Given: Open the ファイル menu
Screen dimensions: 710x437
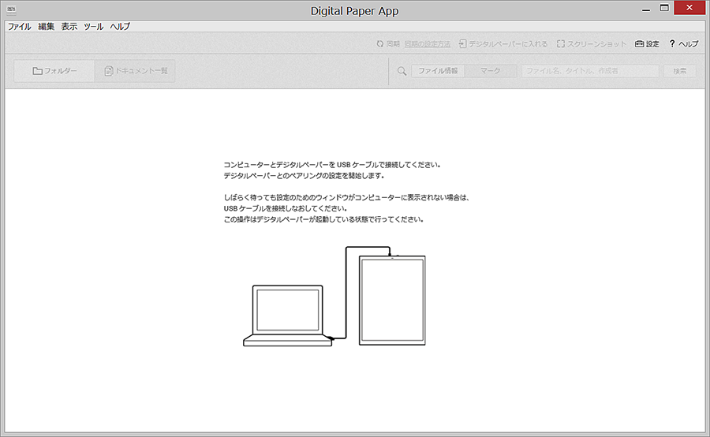Looking at the screenshot, I should 19,26.
